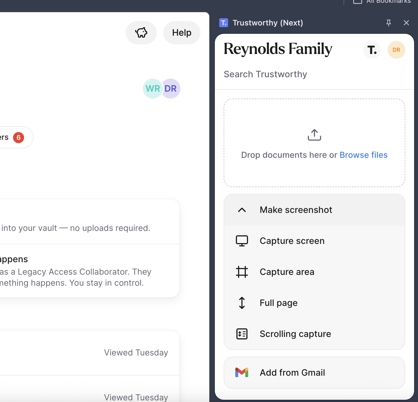
Task: Pin the Trustworthy side panel
Action: pyautogui.click(x=388, y=23)
